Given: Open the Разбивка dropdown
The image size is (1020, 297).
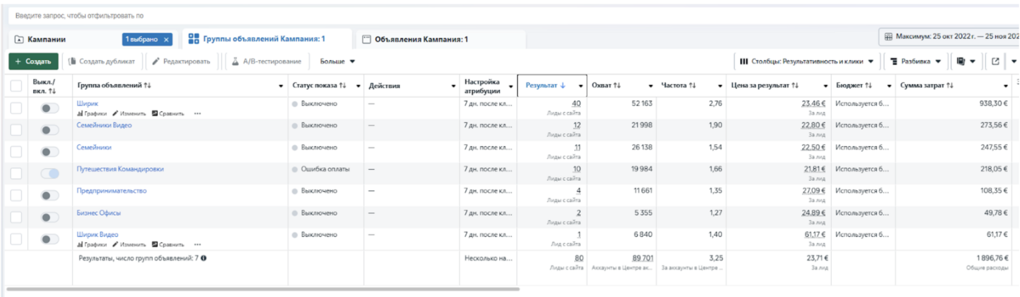Looking at the screenshot, I should tap(915, 61).
